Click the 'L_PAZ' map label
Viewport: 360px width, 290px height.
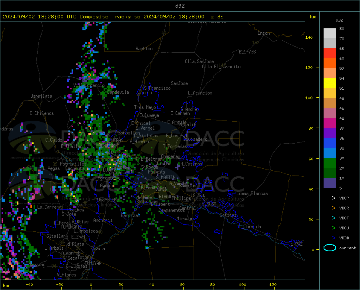(296, 244)
